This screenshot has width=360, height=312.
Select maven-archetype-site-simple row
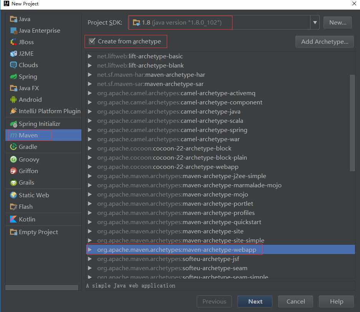click(221, 240)
